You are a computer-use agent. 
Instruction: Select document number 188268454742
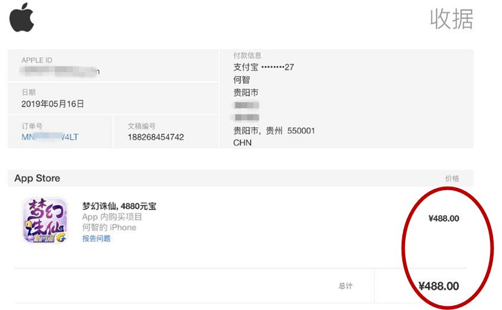pyautogui.click(x=156, y=137)
